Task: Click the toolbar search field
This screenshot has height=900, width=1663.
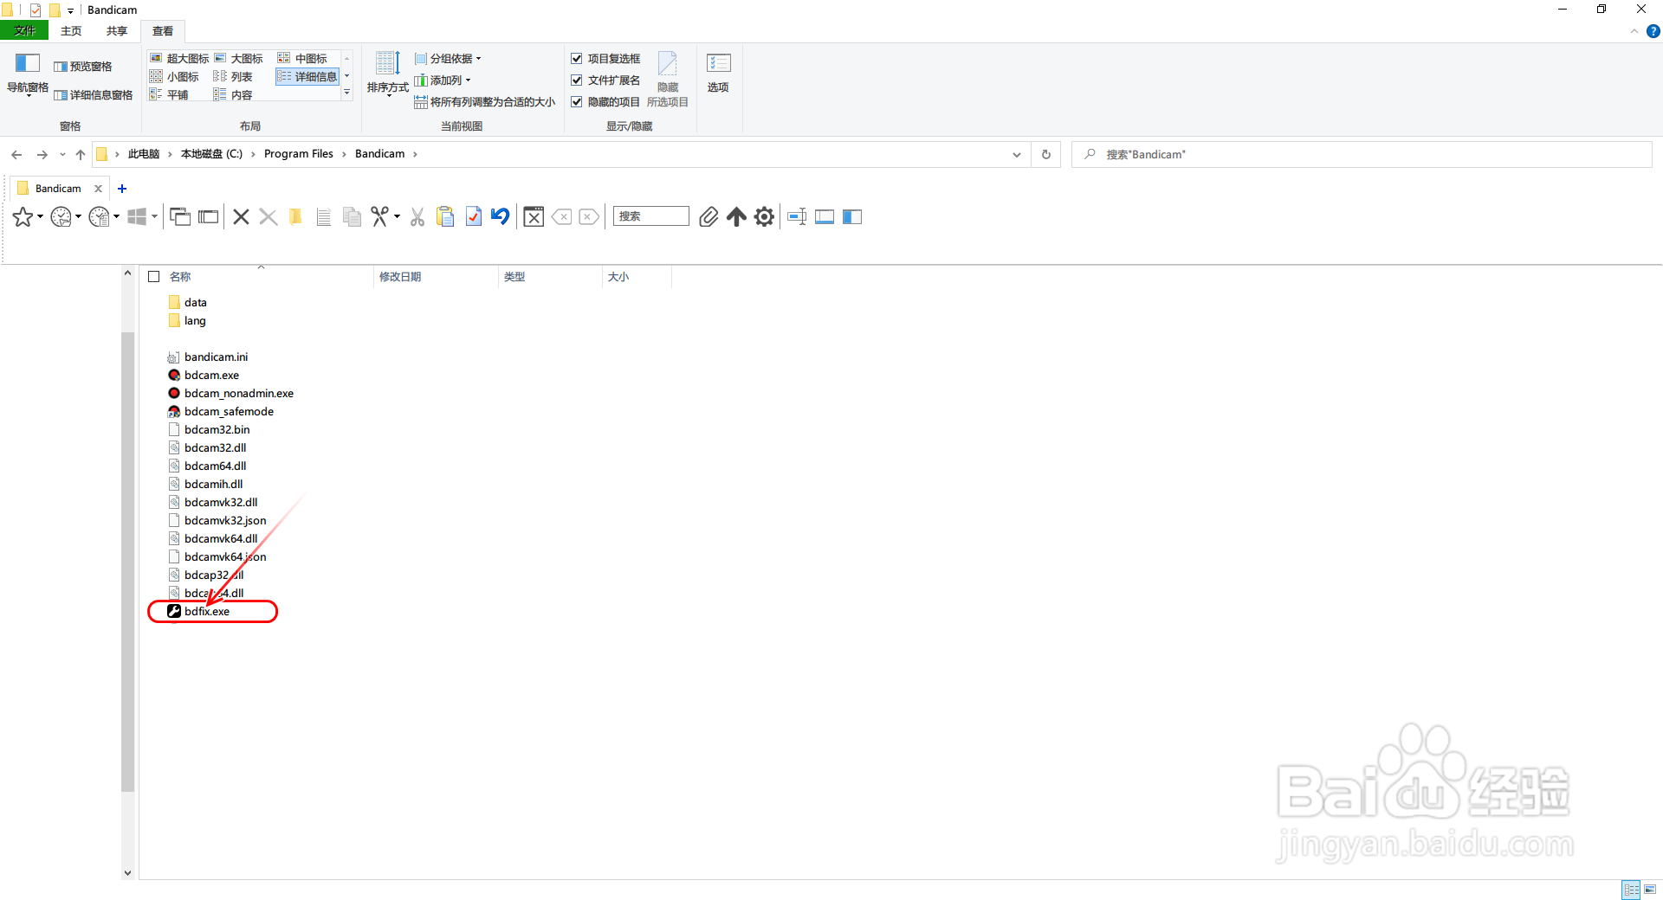Action: point(650,216)
